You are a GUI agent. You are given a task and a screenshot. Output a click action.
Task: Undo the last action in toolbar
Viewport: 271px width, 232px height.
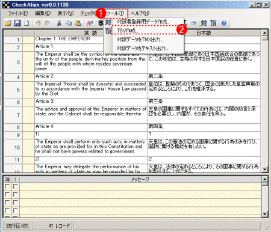coord(38,23)
